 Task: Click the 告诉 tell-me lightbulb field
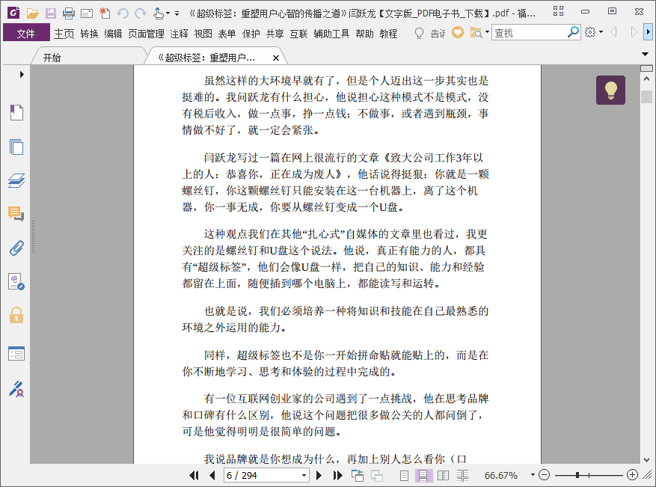429,33
